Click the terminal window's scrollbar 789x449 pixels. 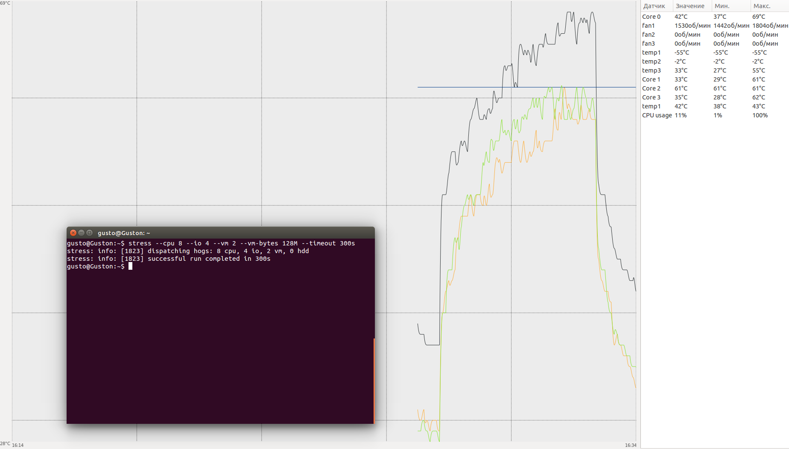(x=374, y=381)
